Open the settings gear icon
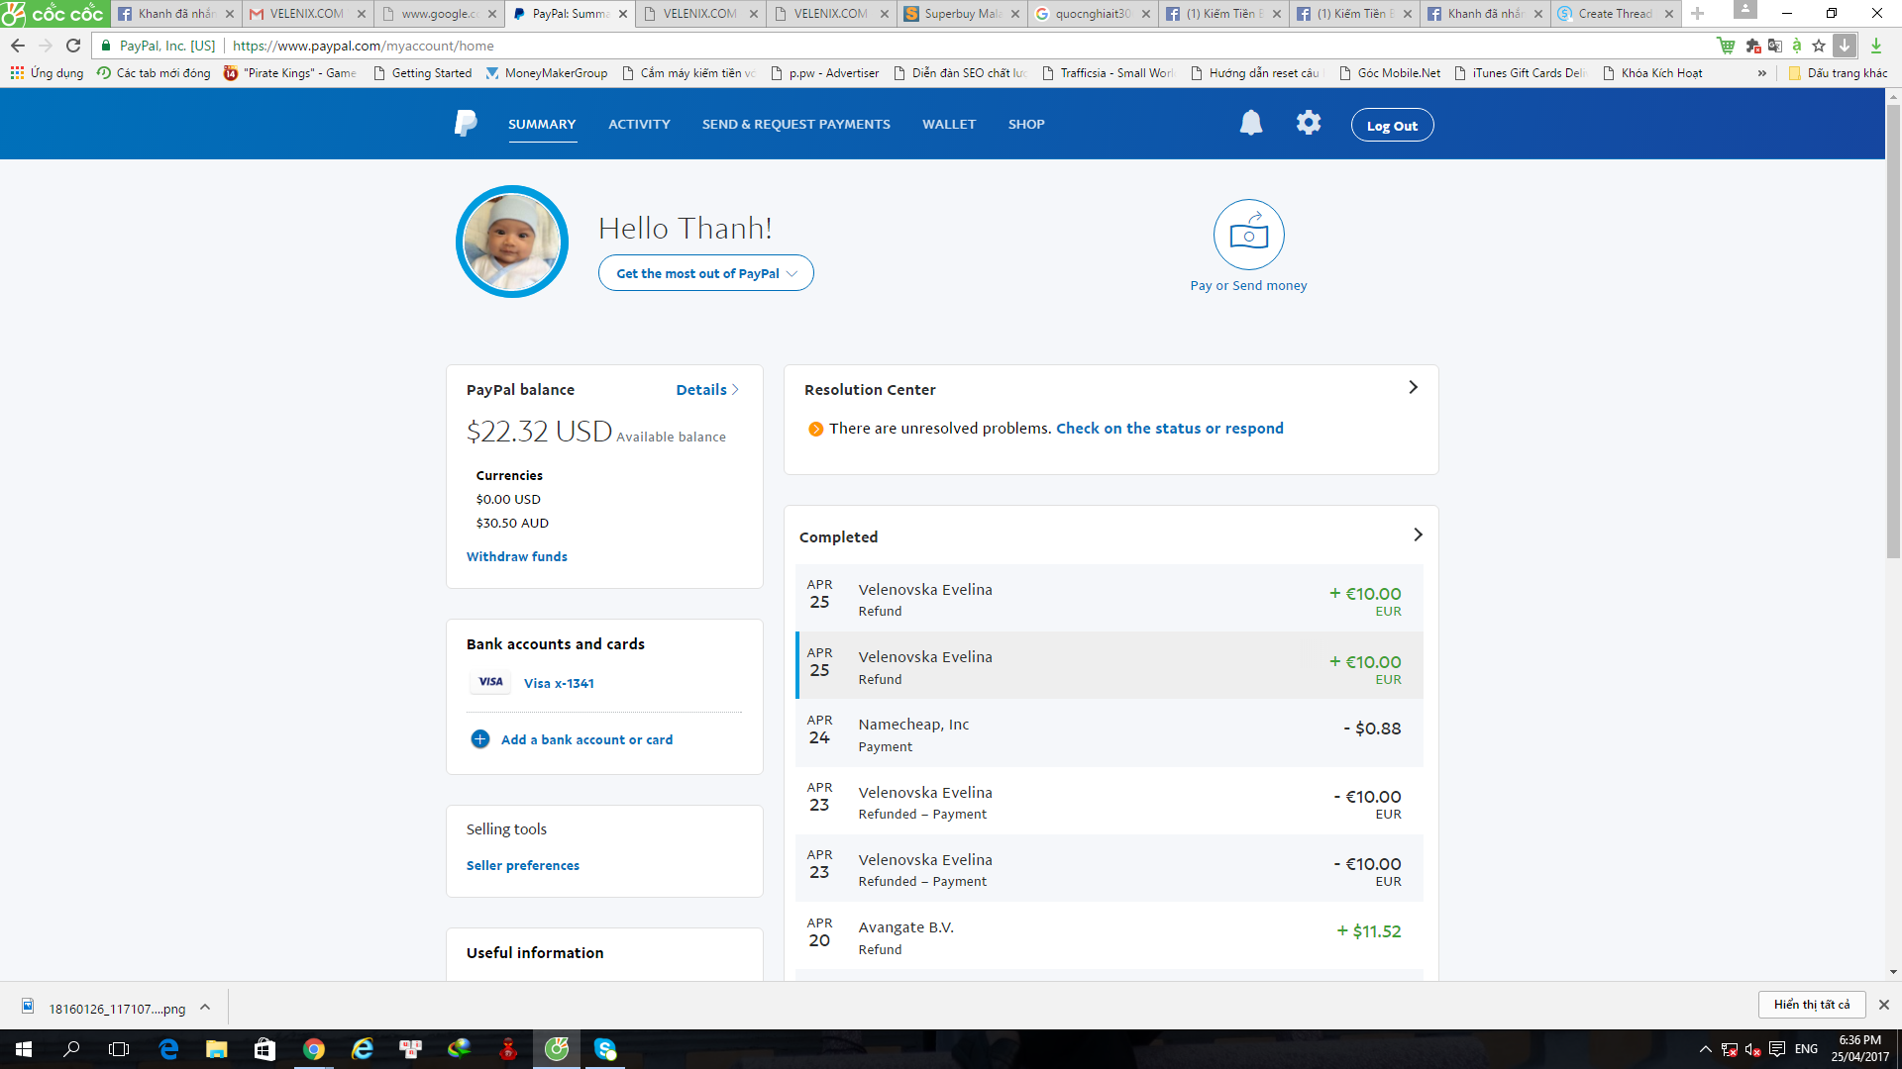The image size is (1902, 1069). [1309, 123]
